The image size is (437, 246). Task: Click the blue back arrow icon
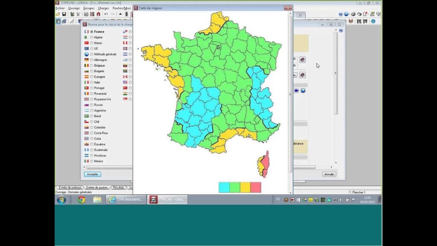pyautogui.click(x=297, y=91)
